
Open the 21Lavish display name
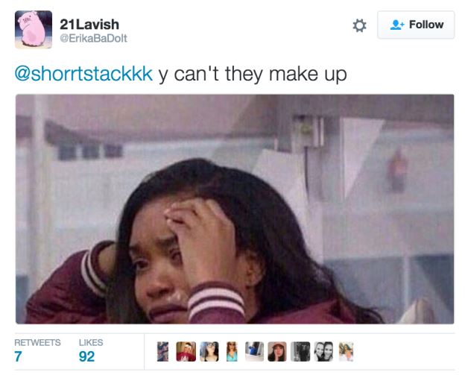[89, 25]
